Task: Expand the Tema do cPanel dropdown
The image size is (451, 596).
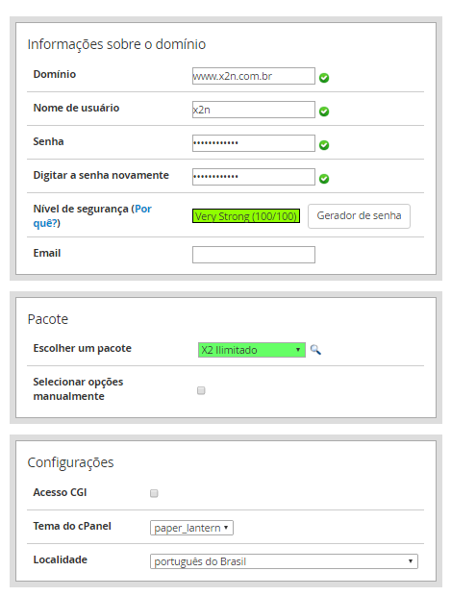Action: click(191, 528)
